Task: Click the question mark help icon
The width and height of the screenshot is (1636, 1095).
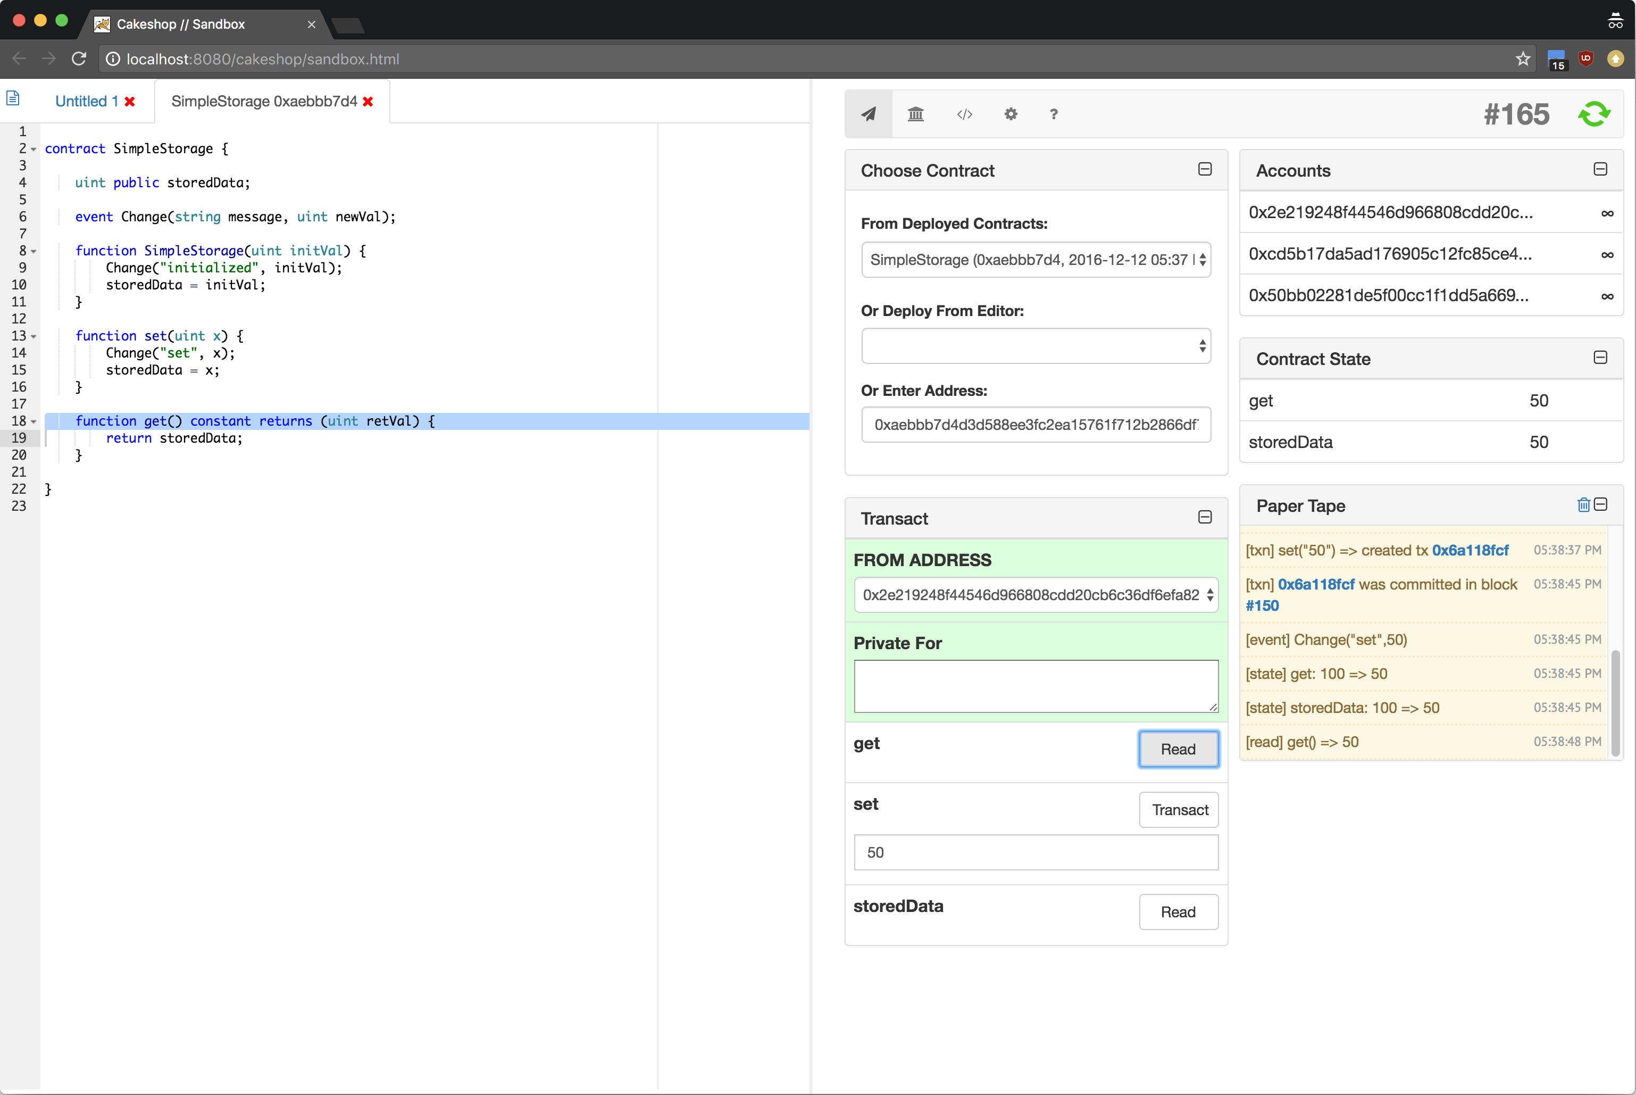Action: (1053, 114)
